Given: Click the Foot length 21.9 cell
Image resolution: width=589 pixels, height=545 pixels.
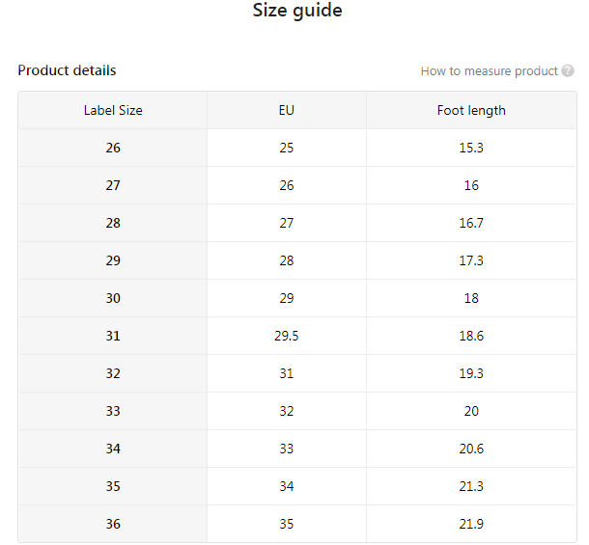Looking at the screenshot, I should (471, 525).
